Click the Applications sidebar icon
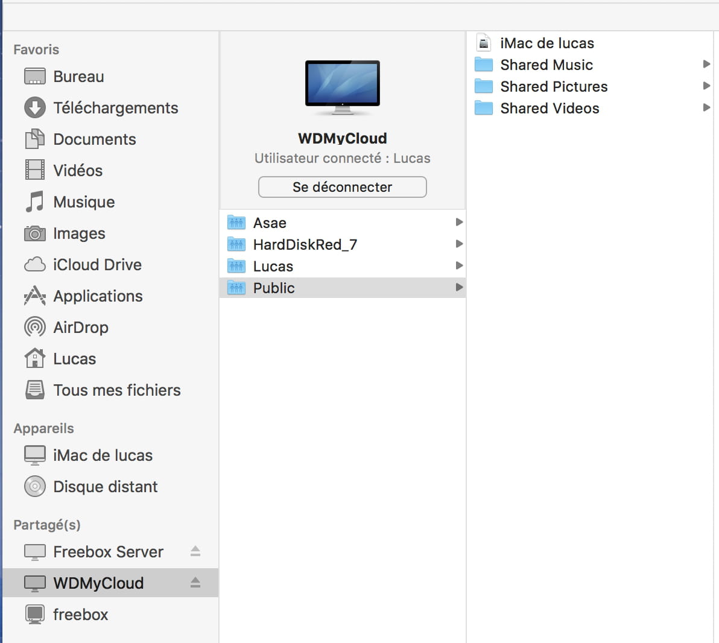This screenshot has height=643, width=719. [x=35, y=296]
